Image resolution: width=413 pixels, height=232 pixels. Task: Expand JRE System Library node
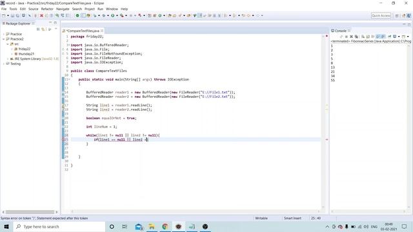(x=8, y=59)
